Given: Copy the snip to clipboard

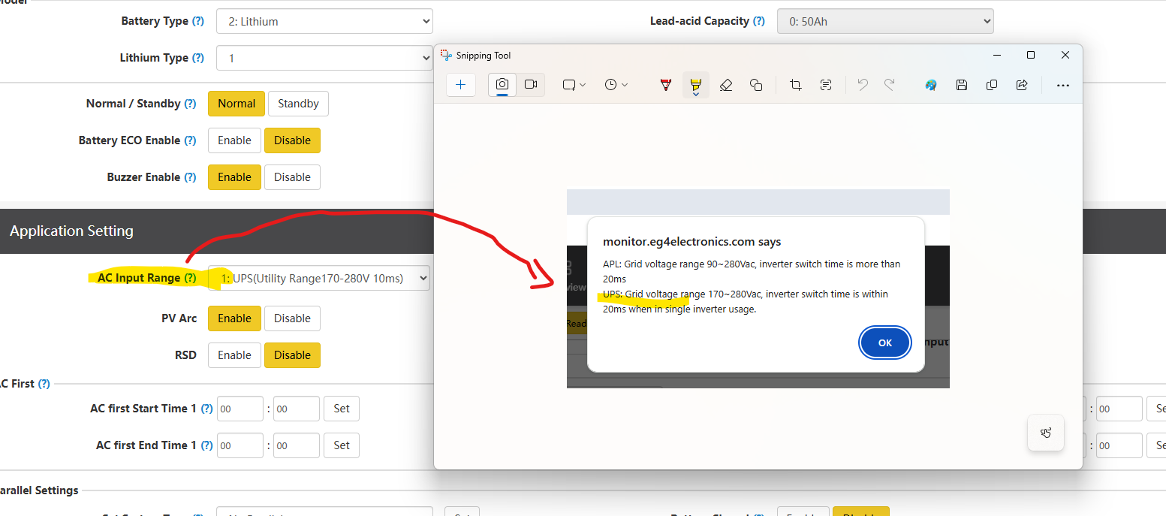Looking at the screenshot, I should 992,85.
